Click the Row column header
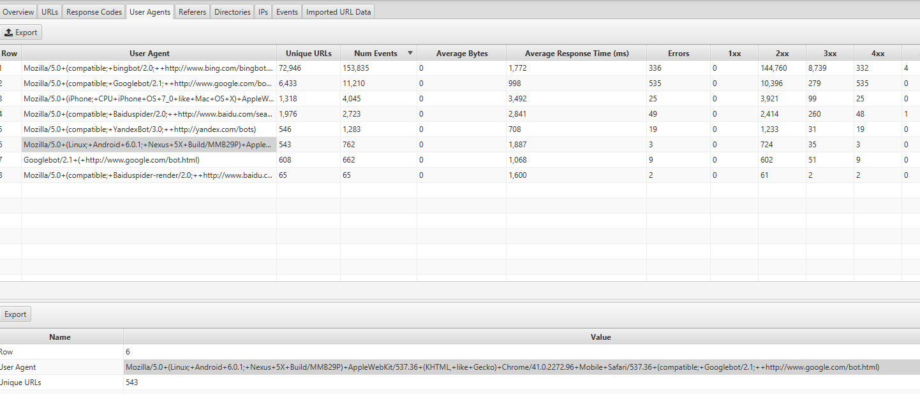Screen dimensions: 920x394 (x=10, y=54)
